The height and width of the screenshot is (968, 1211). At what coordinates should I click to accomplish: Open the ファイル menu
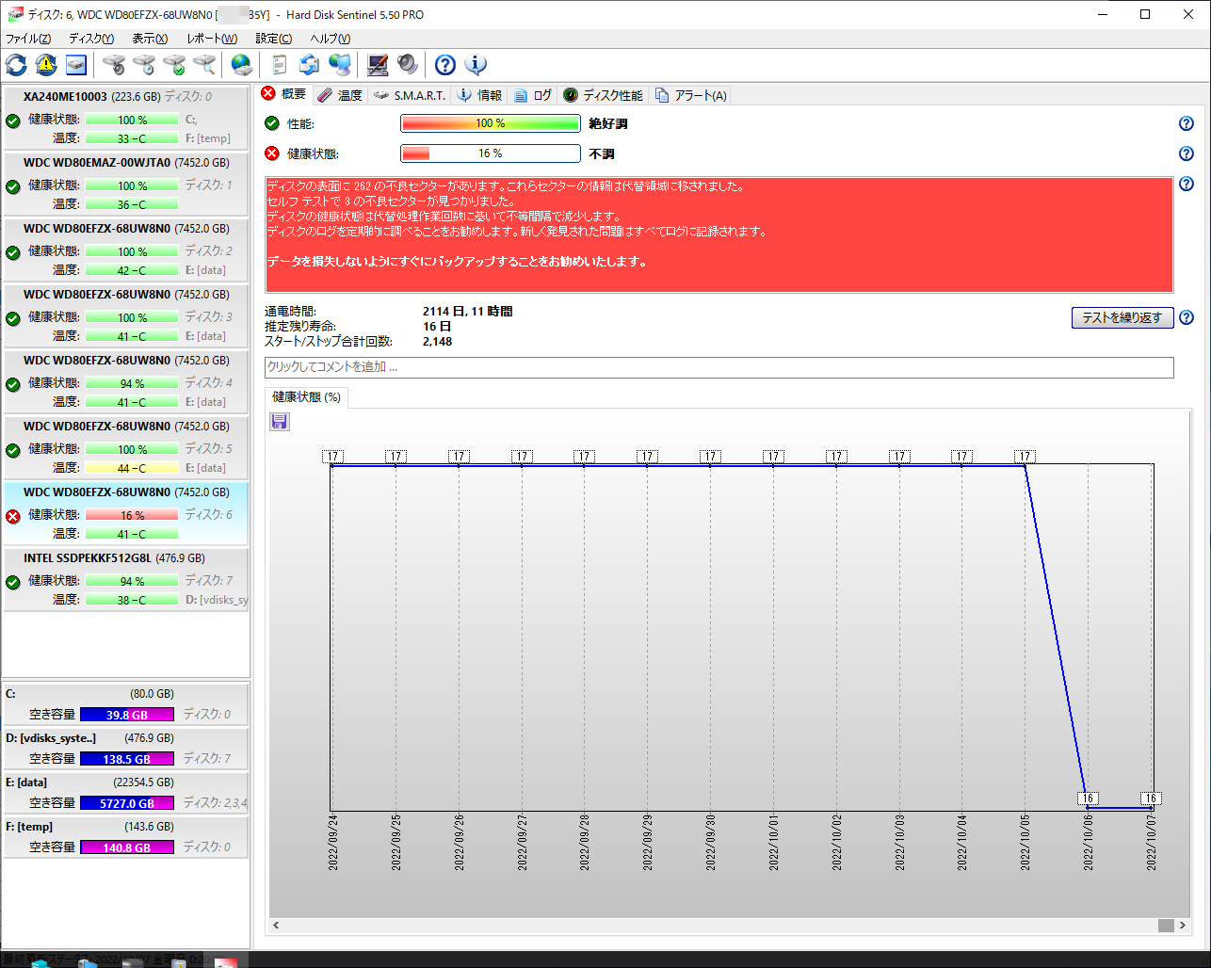(28, 39)
